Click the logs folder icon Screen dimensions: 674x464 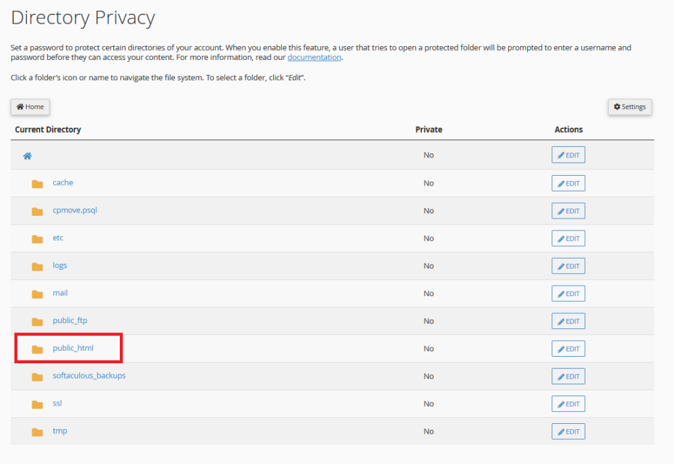click(38, 267)
